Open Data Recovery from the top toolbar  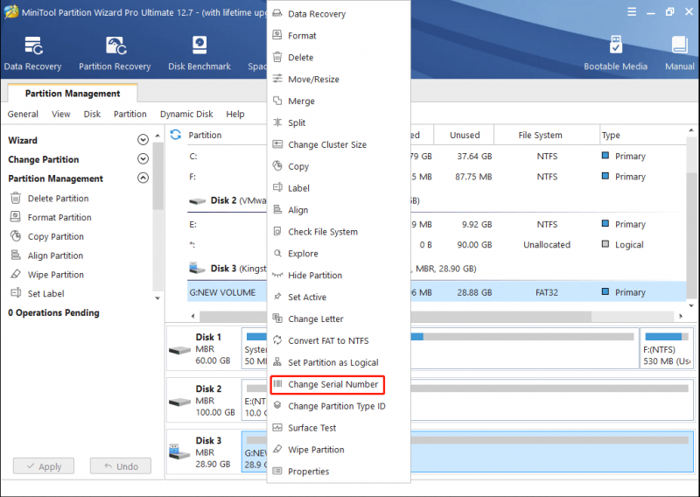pos(32,53)
